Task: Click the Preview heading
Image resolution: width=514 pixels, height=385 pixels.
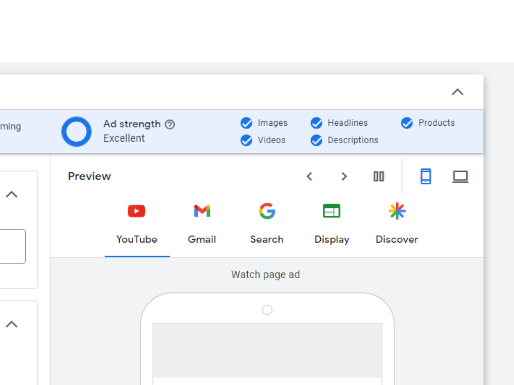Action: coord(89,177)
